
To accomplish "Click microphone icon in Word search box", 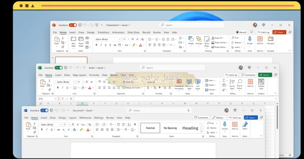I will pyautogui.click(x=188, y=110).
